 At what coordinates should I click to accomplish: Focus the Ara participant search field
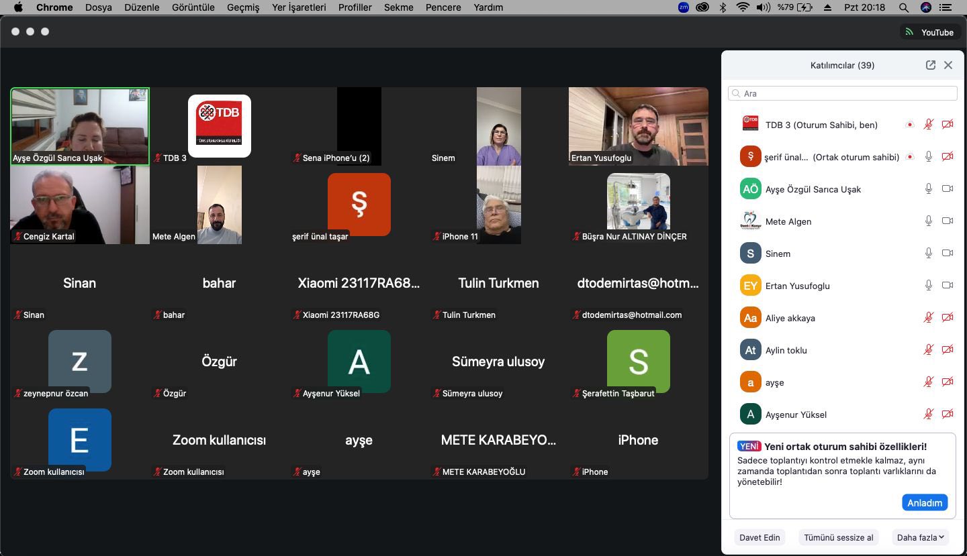click(843, 93)
